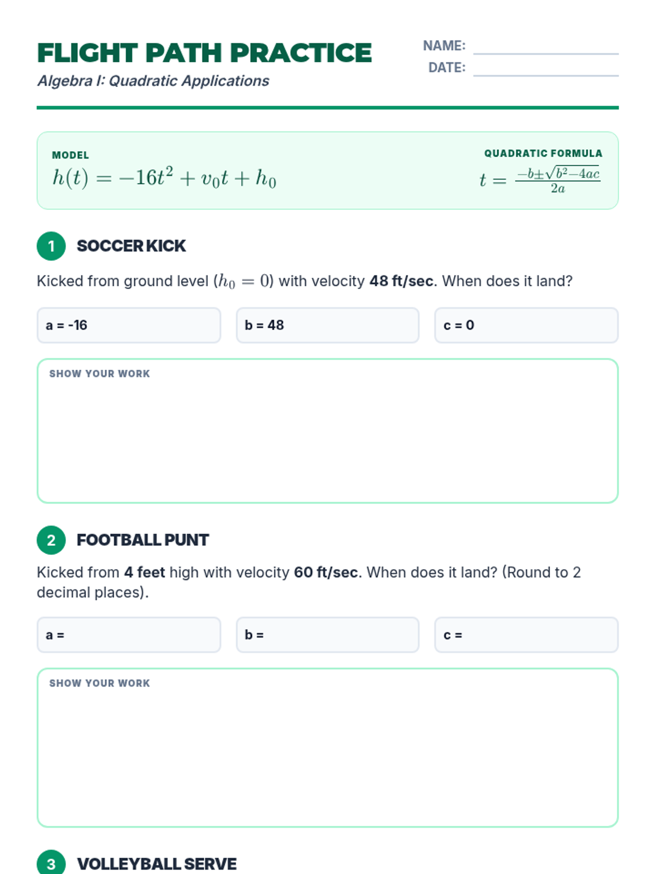Click the h(t) model equation
This screenshot has height=874, width=655.
(164, 178)
